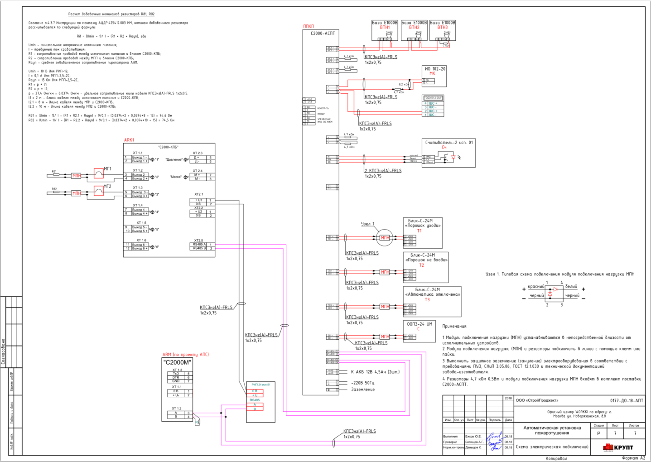Click the "Формат А2" footer label

633,458
